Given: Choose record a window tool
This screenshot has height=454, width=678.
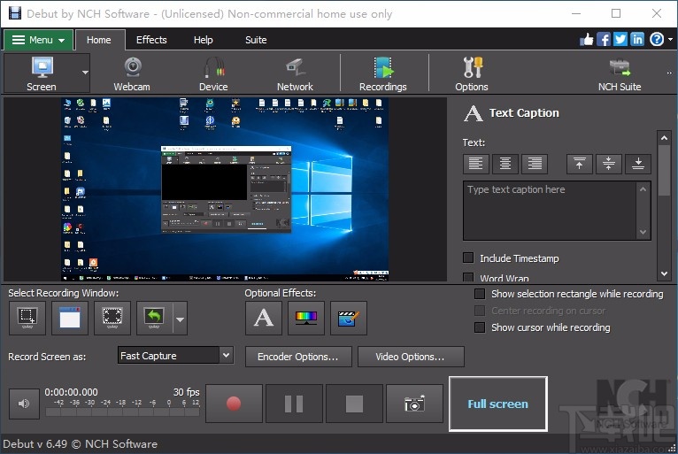Looking at the screenshot, I should (x=70, y=319).
